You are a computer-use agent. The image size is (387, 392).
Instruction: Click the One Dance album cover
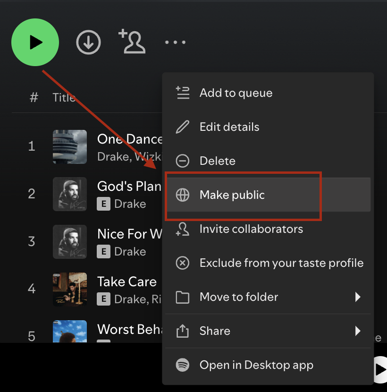point(70,147)
